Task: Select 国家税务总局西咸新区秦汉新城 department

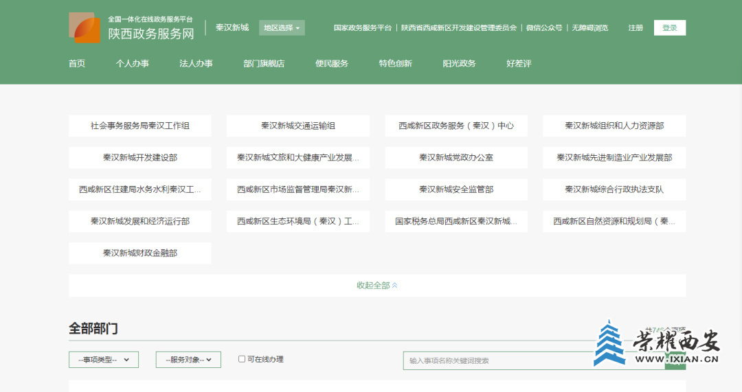Action: pyautogui.click(x=456, y=221)
